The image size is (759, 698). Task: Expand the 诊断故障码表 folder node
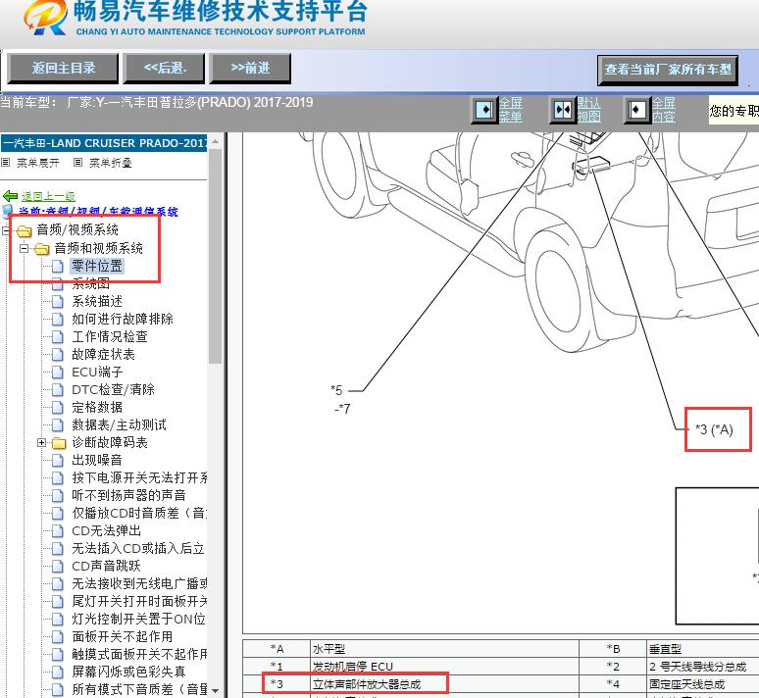[x=41, y=442]
